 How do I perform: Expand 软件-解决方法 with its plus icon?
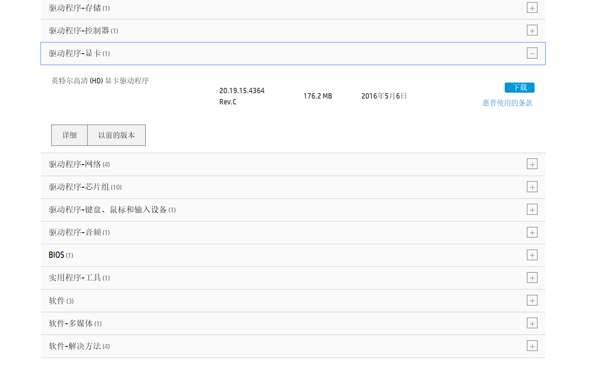point(532,346)
